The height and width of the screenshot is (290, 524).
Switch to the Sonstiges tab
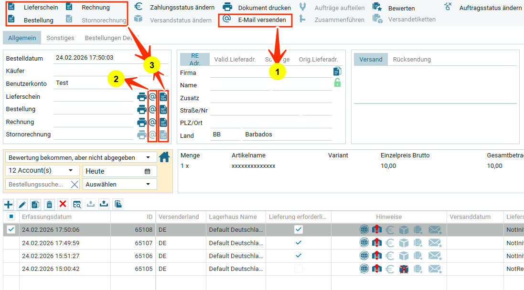60,38
